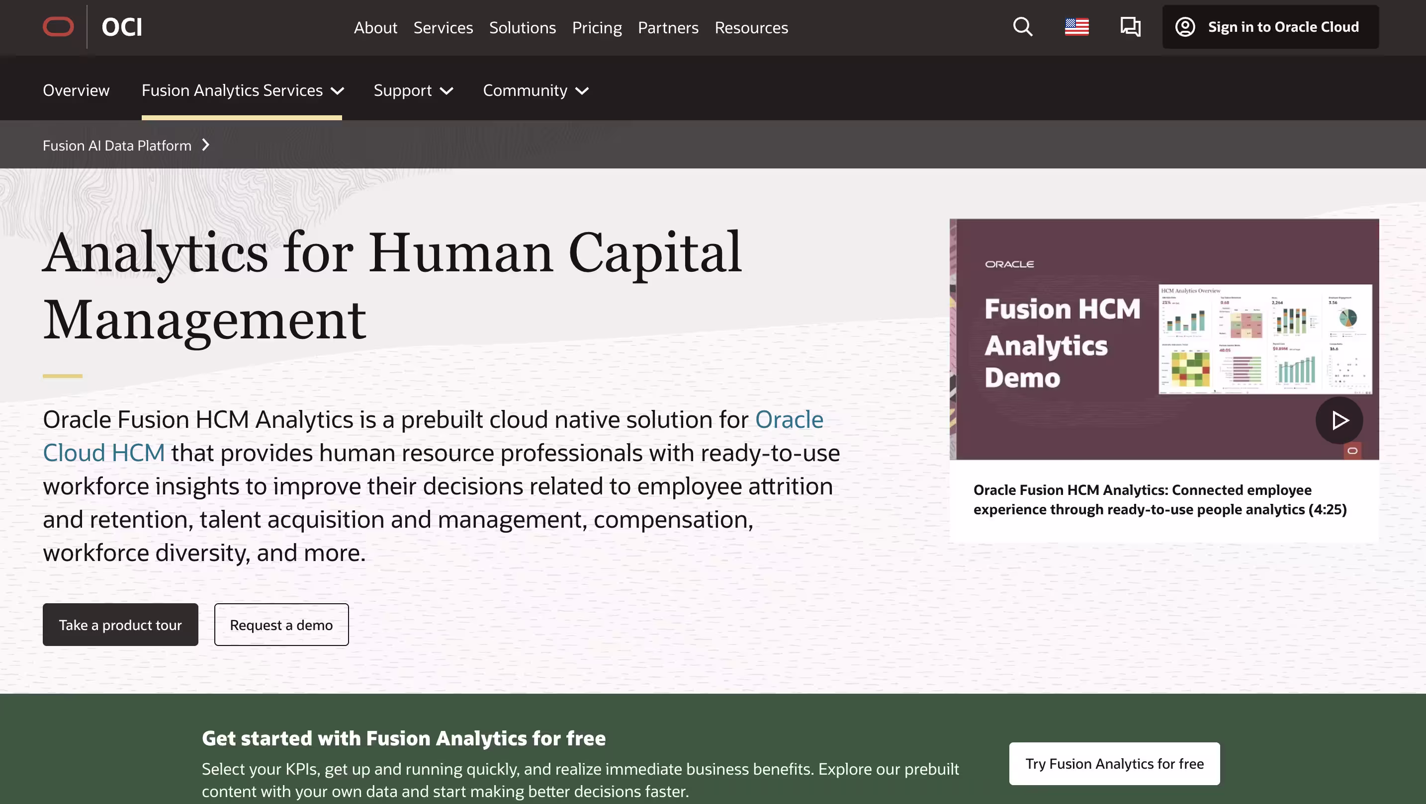Expand the Community dropdown
Screen dimensions: 1426x804
coord(534,90)
